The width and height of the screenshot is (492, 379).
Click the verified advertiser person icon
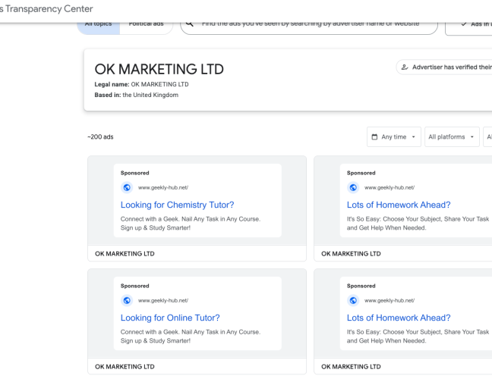[405, 67]
